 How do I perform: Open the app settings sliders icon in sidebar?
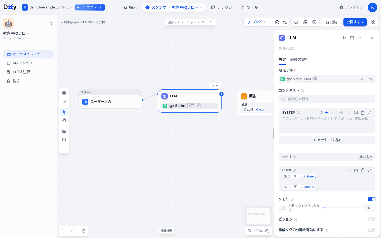(51, 23)
